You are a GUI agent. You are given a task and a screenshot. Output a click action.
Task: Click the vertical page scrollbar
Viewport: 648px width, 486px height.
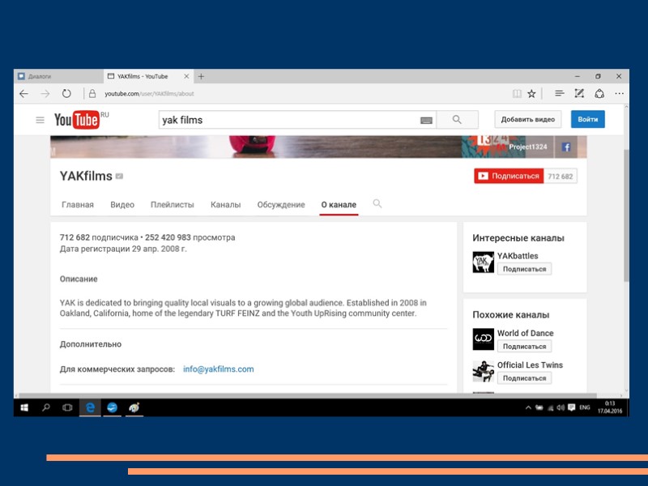(626, 215)
